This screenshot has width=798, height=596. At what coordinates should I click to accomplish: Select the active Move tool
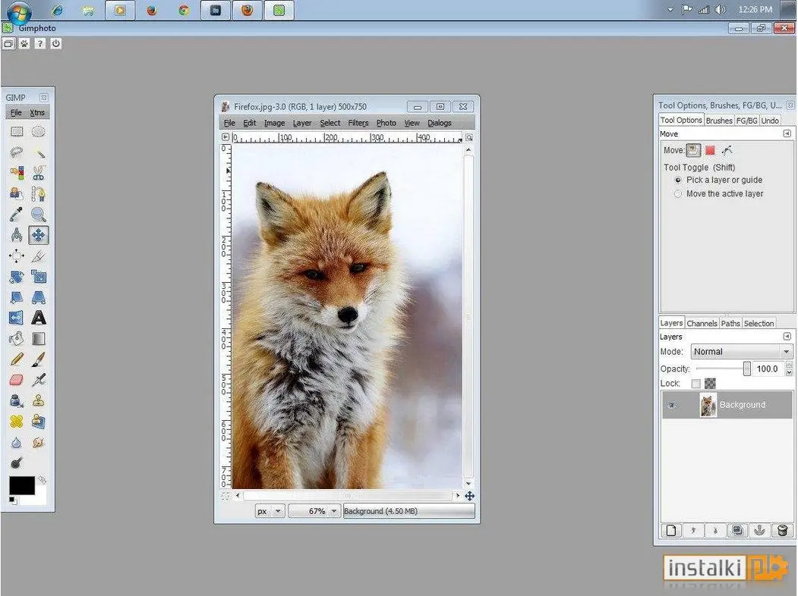coord(38,235)
